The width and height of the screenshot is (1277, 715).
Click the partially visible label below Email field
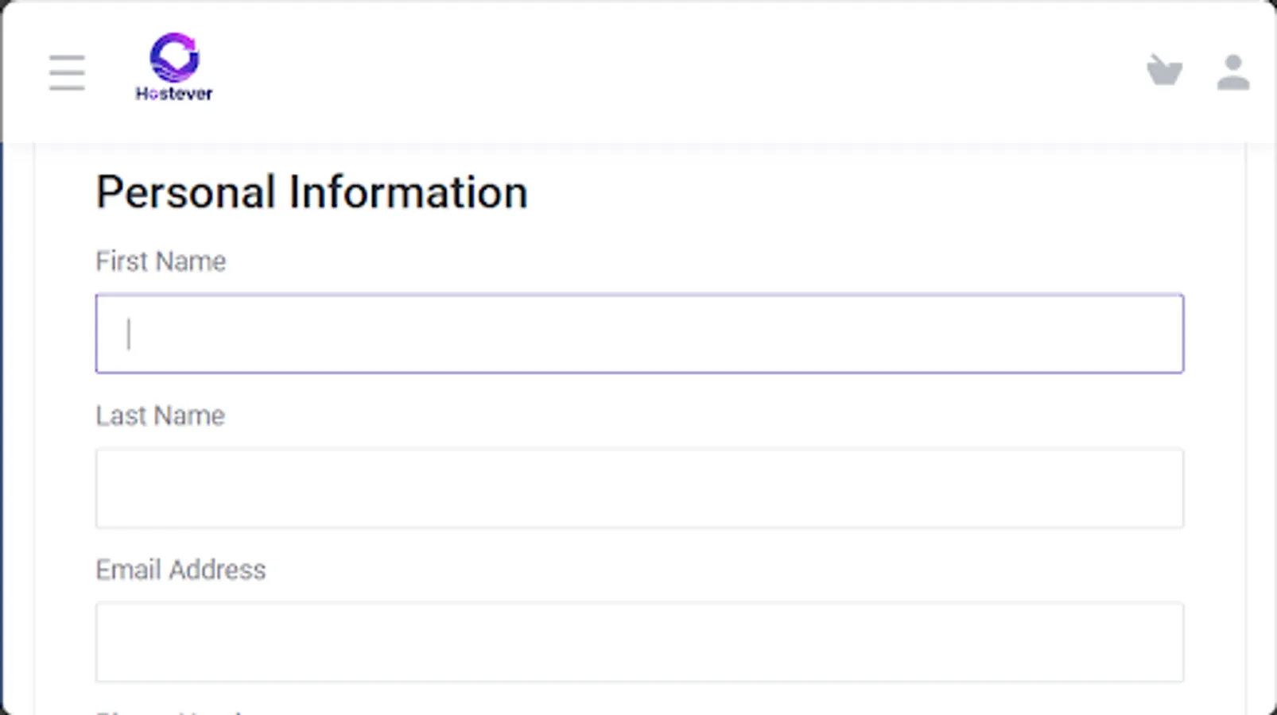[169, 710]
